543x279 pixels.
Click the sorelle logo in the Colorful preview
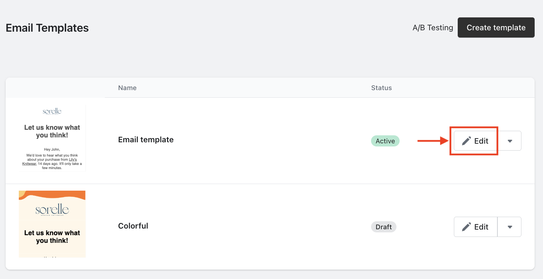(52, 209)
